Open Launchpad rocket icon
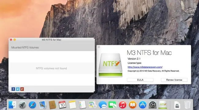 click(22, 105)
